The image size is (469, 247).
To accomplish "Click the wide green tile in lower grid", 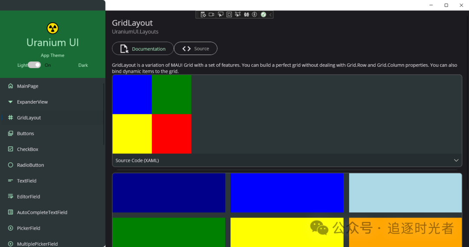I will coord(169,232).
